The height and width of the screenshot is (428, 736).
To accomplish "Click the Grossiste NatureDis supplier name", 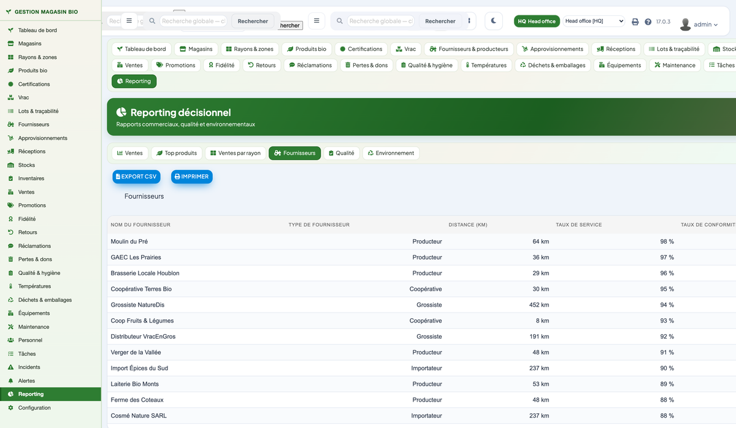I will pyautogui.click(x=137, y=305).
